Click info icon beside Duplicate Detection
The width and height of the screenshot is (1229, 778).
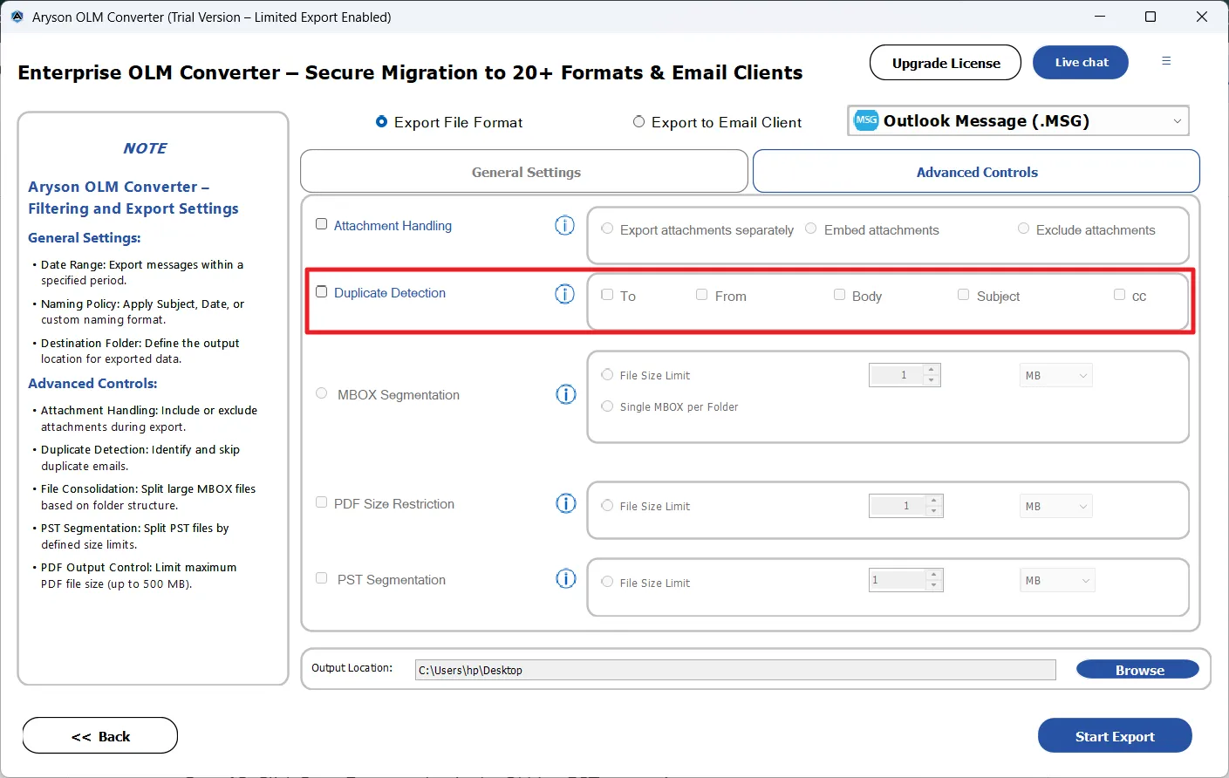(x=564, y=294)
